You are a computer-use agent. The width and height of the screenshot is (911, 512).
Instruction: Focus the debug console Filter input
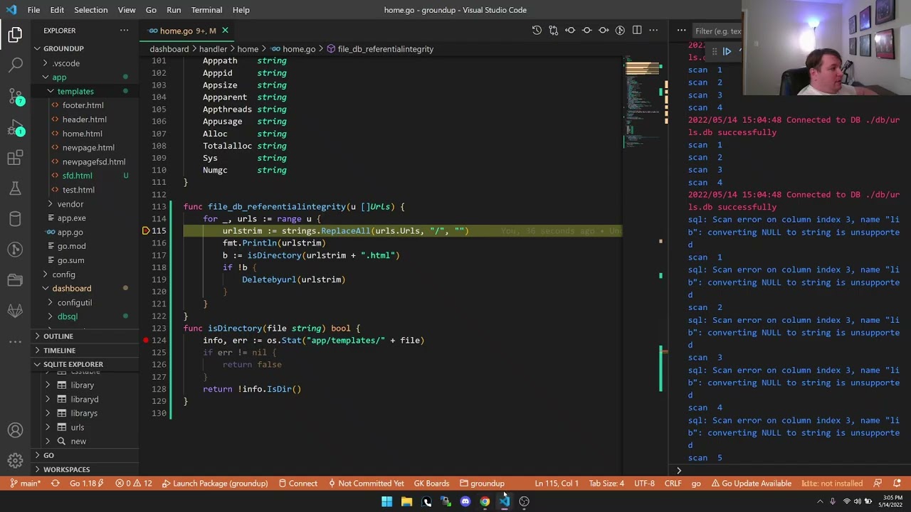coord(717,31)
